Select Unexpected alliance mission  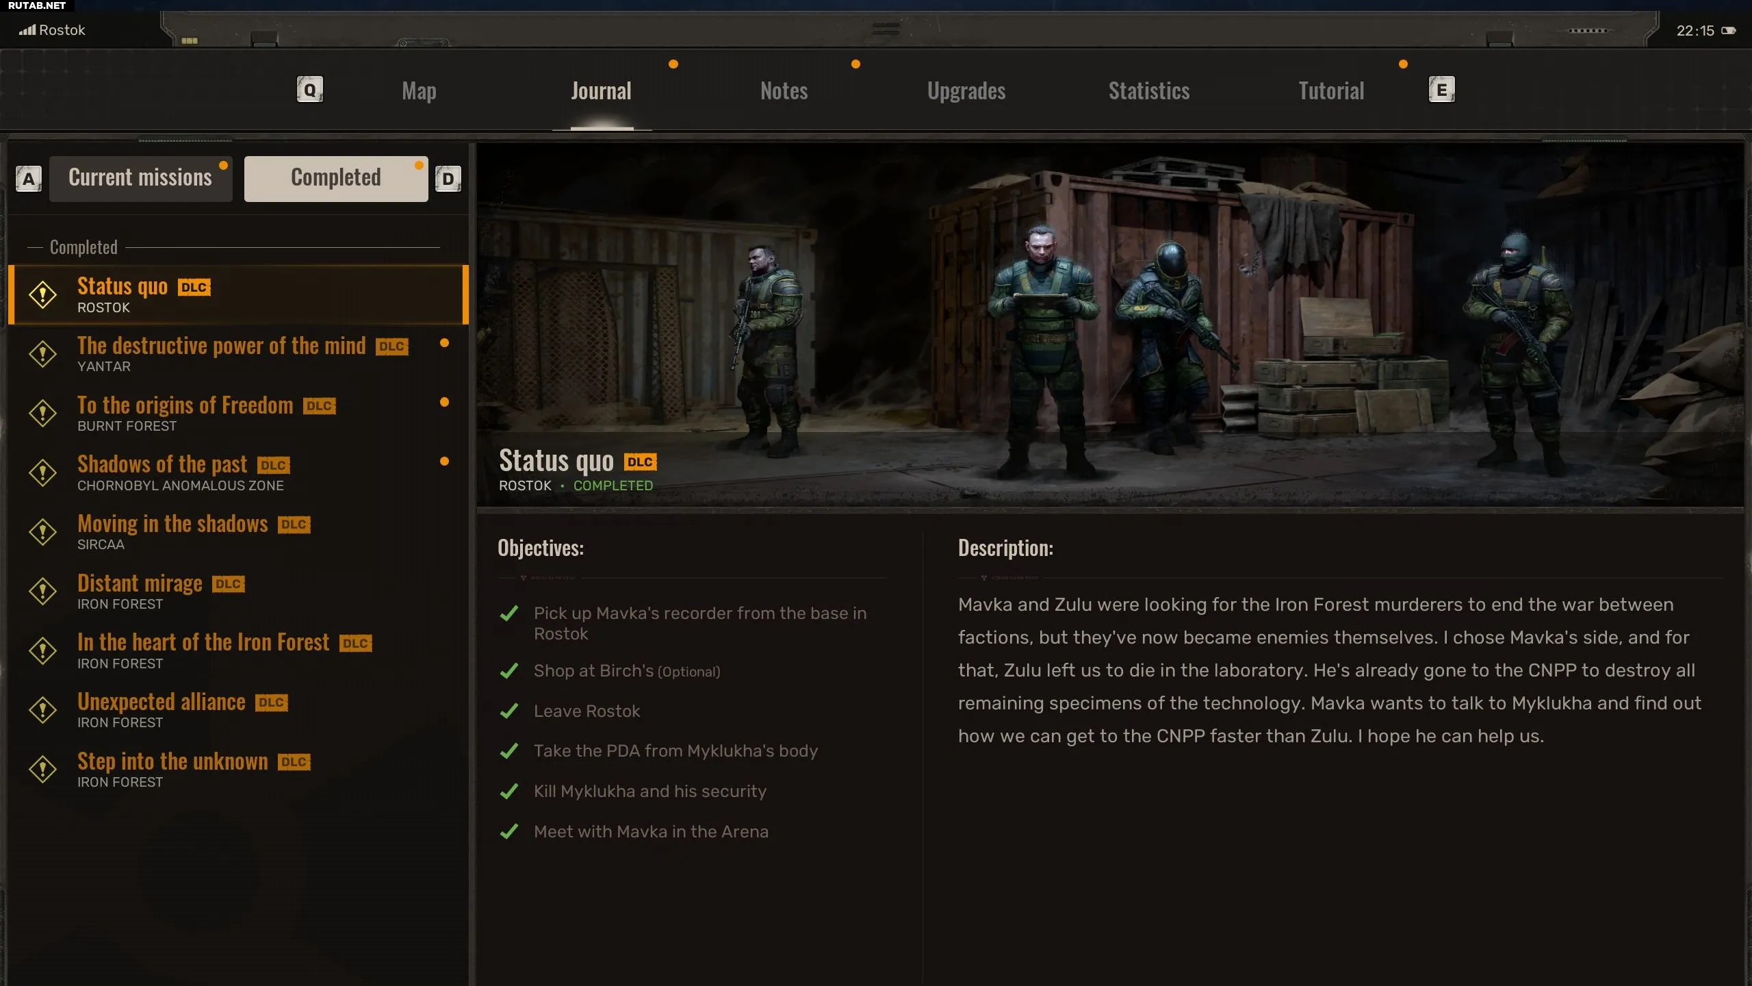click(238, 710)
